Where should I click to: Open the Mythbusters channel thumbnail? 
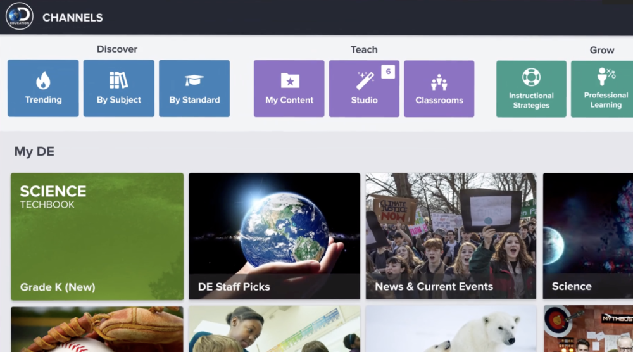(588, 329)
